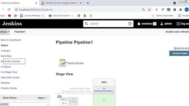Screen dimensions: 189x106
Task: Open the Extensions puzzle piece icon
Action: coord(180,10)
